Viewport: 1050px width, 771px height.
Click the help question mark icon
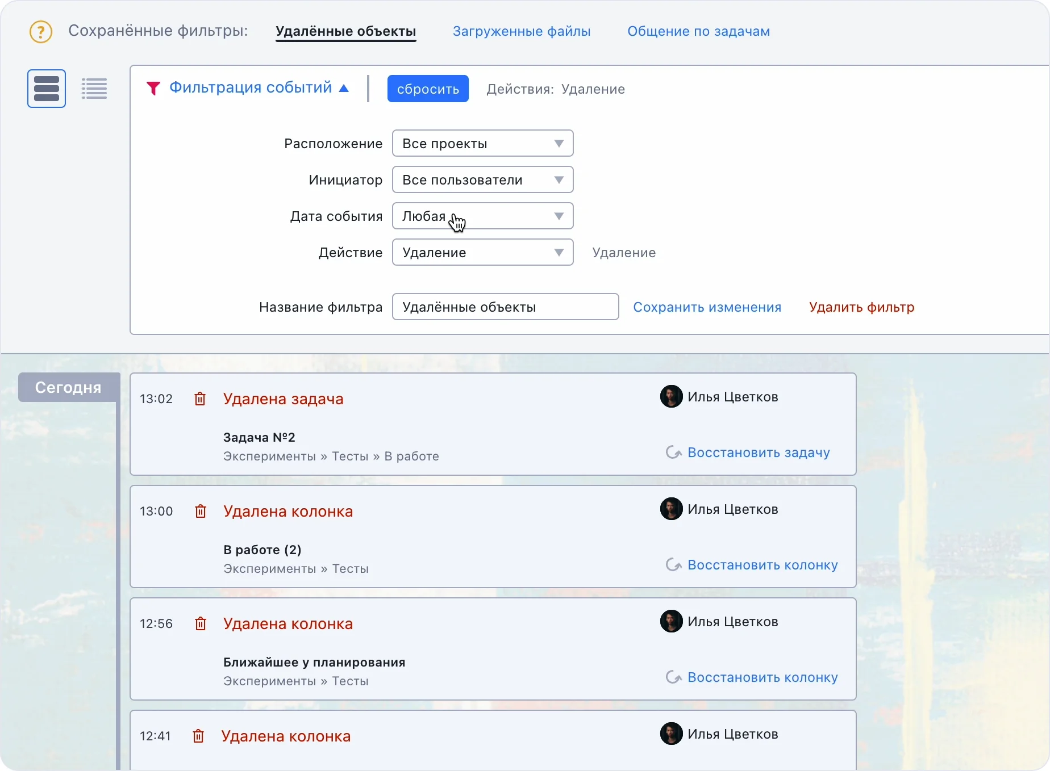tap(41, 32)
